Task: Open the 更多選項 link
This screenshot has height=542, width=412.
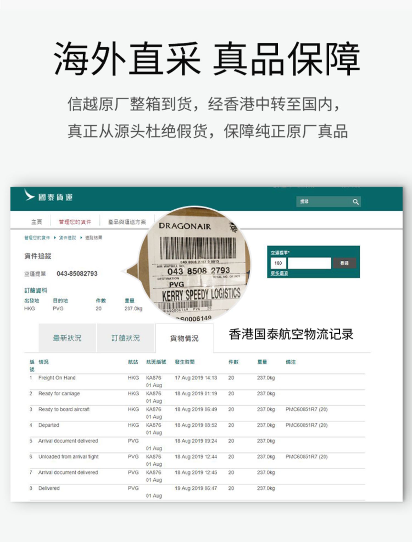Action: (x=279, y=273)
